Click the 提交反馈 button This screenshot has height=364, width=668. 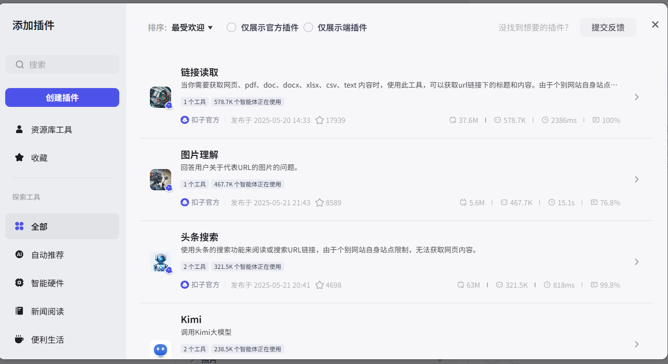tap(608, 28)
